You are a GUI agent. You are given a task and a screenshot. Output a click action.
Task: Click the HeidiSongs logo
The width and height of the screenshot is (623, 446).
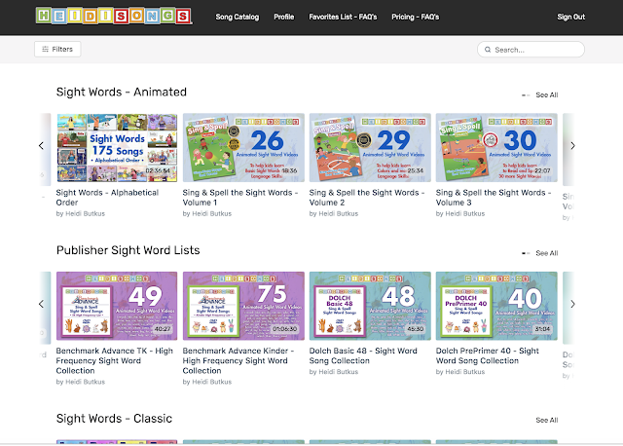pos(114,16)
